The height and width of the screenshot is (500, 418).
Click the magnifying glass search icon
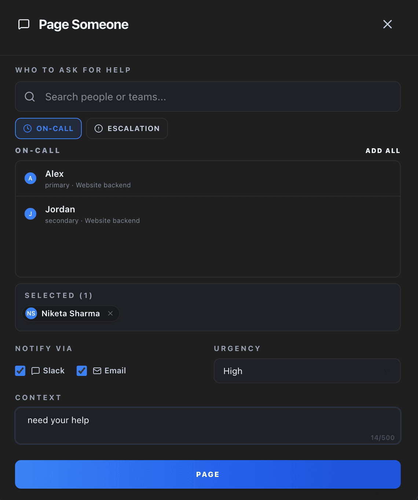30,97
